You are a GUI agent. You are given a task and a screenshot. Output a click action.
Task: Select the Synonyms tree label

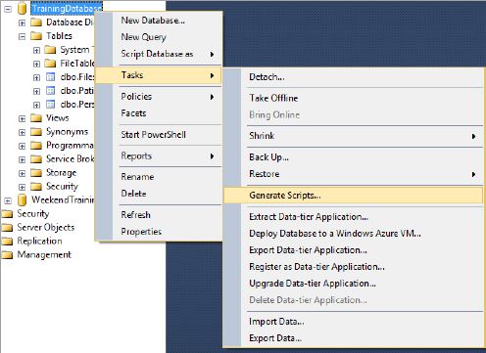pyautogui.click(x=68, y=132)
